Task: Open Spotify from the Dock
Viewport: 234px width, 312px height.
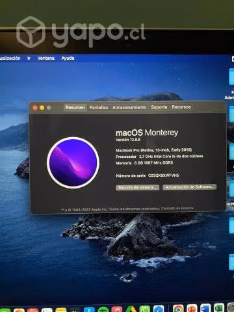Action: [103, 309]
